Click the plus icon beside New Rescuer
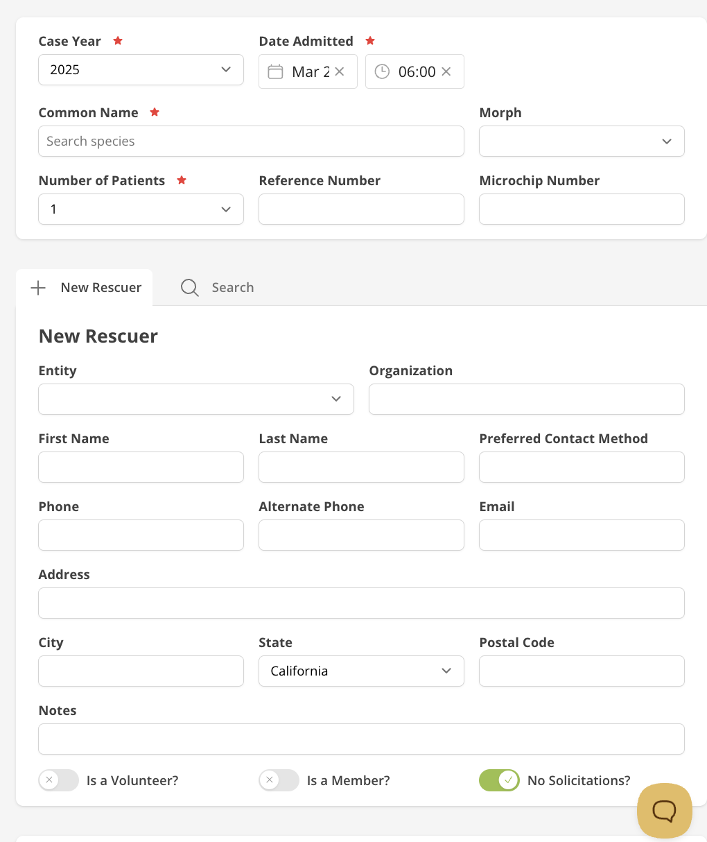 pyautogui.click(x=38, y=288)
